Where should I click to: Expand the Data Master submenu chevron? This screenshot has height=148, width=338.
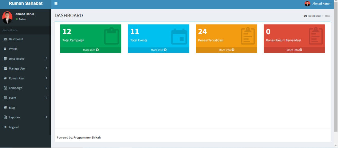pyautogui.click(x=46, y=58)
